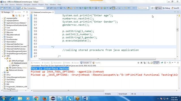Click the New file toolbar icon
This screenshot has height=101, width=181.
2,8
